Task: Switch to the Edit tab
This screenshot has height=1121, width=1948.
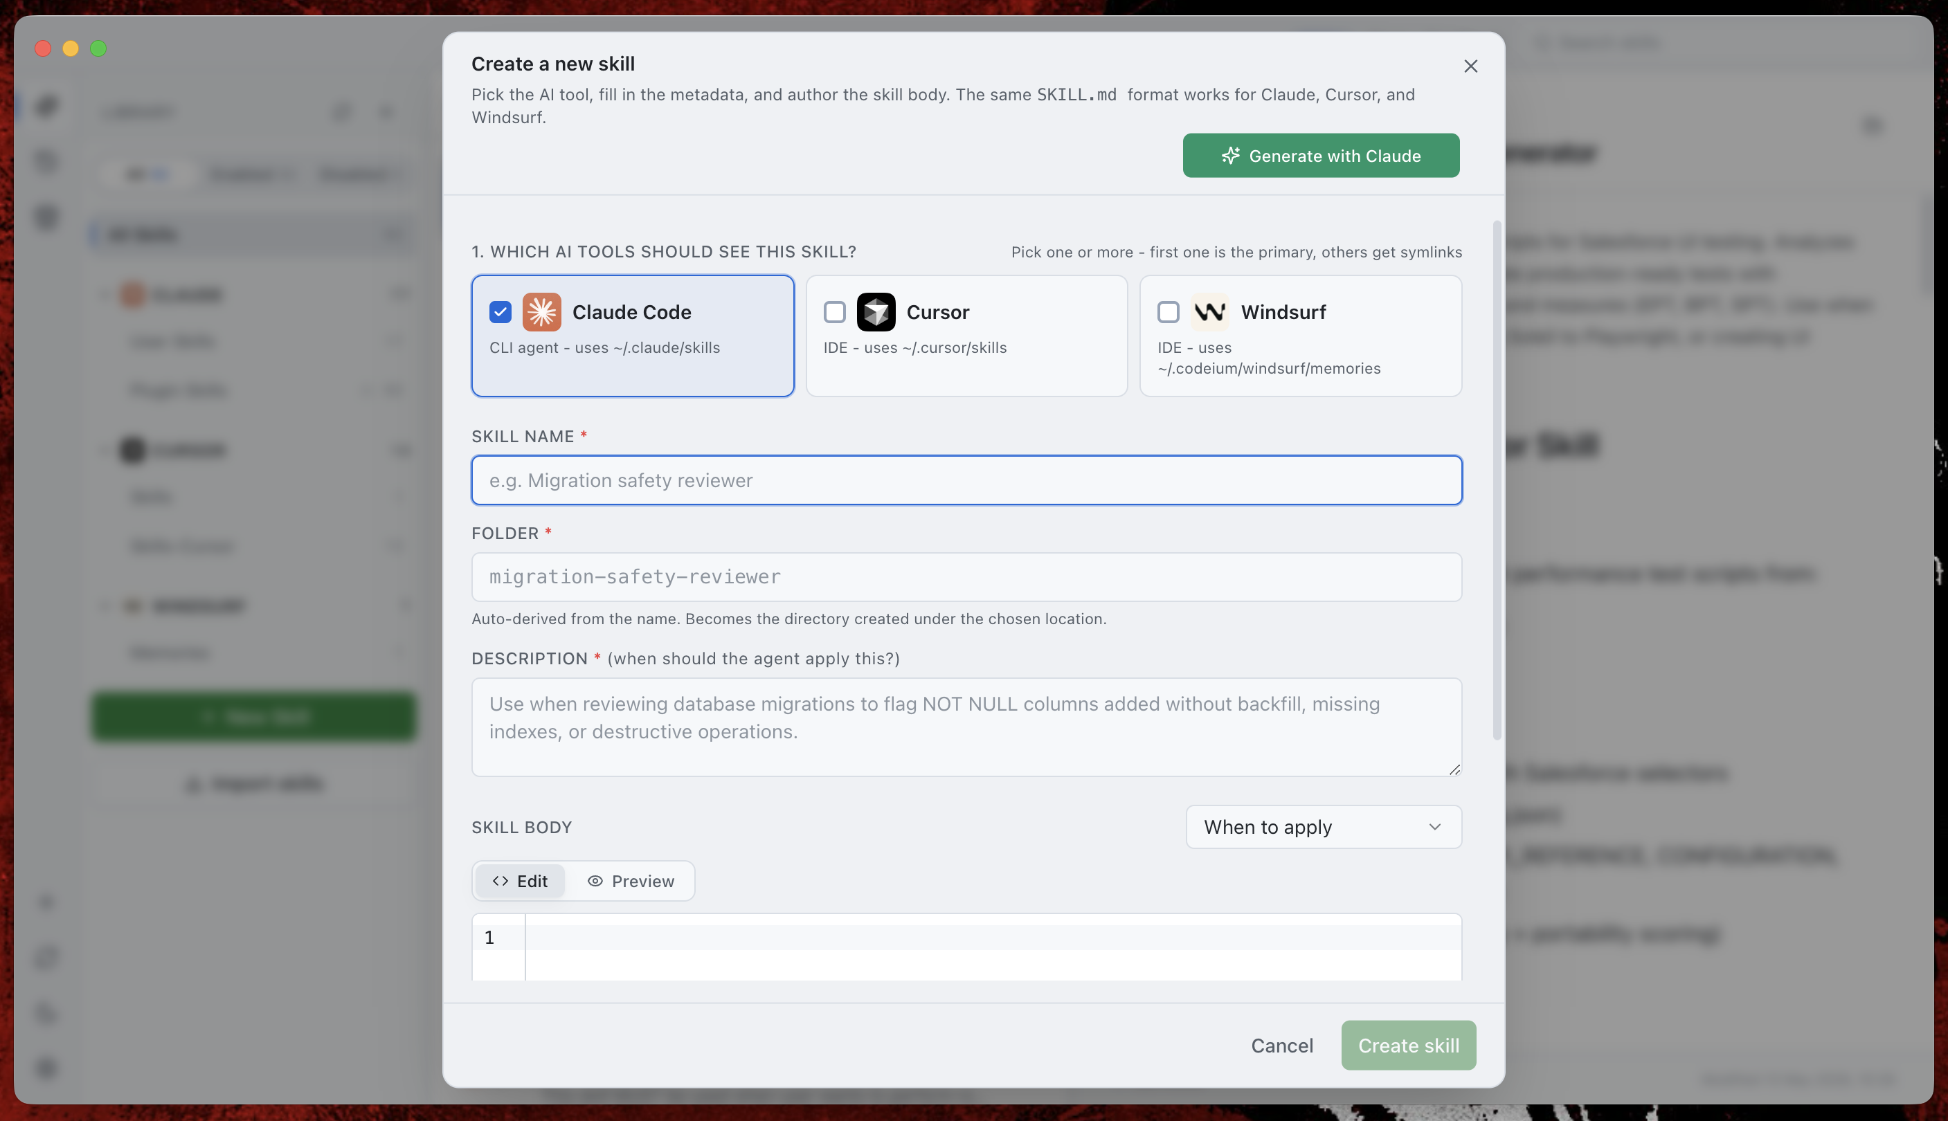Action: (x=520, y=881)
